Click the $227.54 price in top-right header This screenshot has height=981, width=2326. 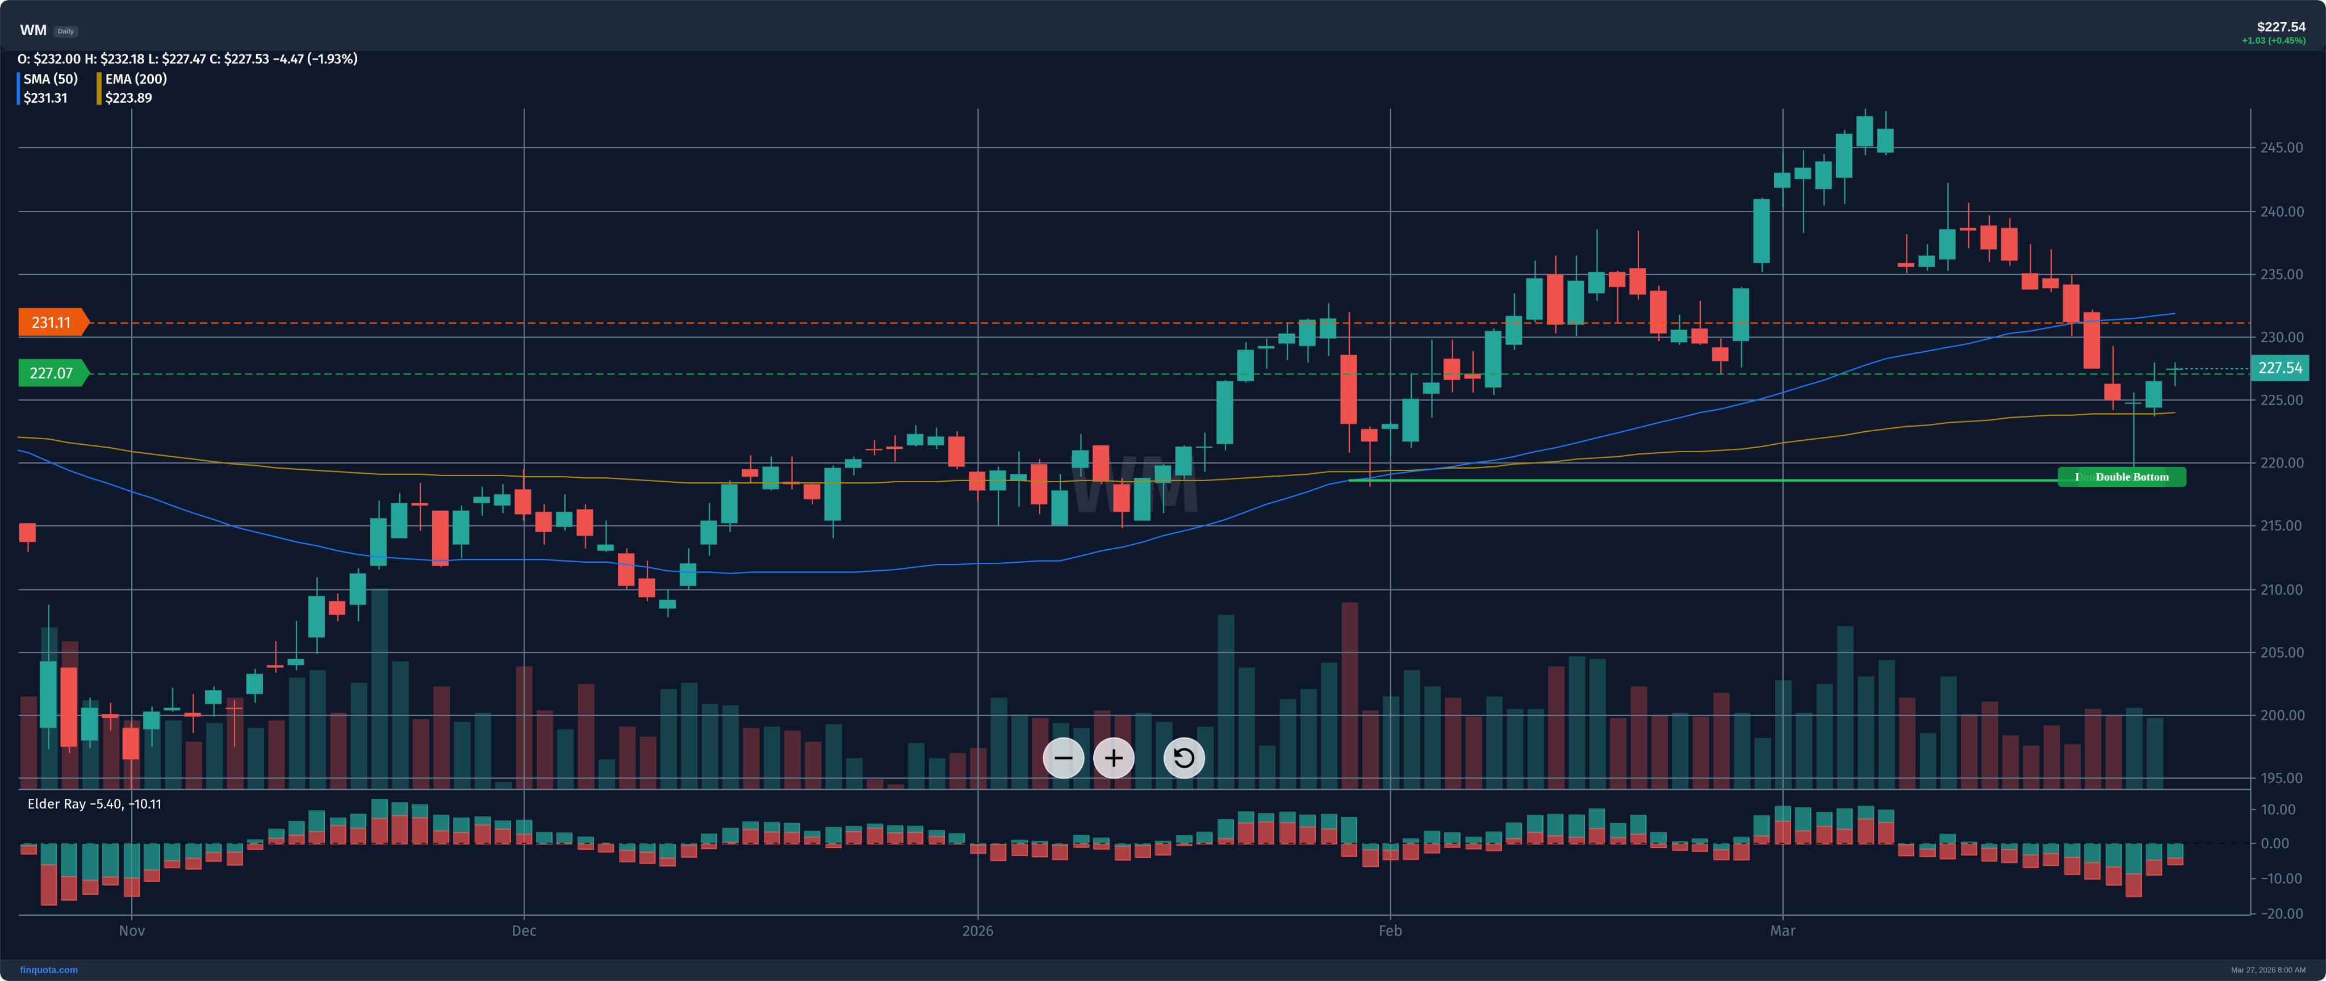tap(2280, 26)
